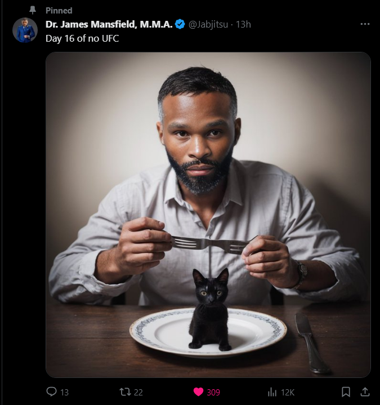Screen dimensions: 380x405
Task: Click the like count 309
Action: coord(213,393)
